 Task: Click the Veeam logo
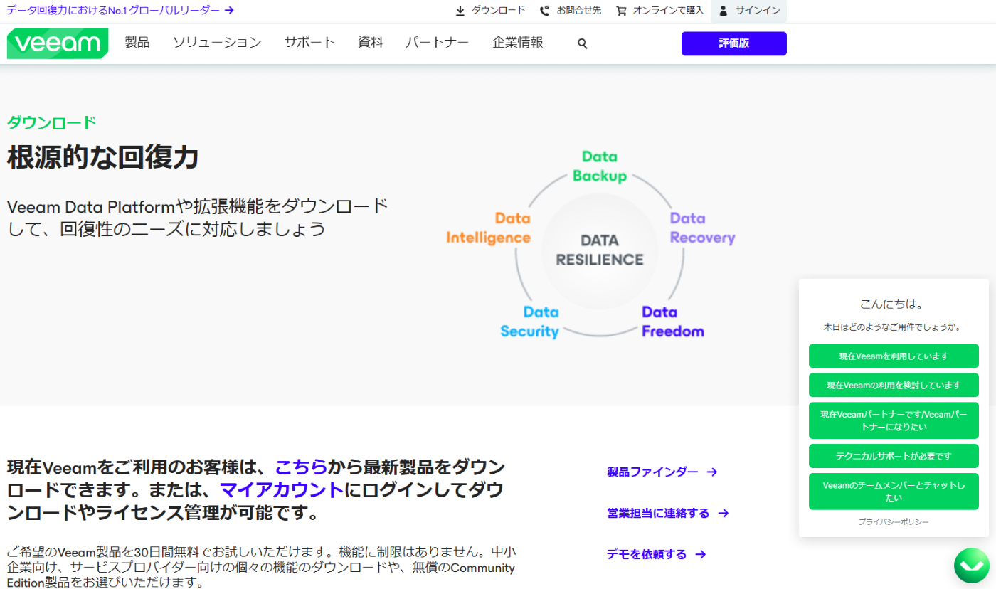(x=58, y=43)
